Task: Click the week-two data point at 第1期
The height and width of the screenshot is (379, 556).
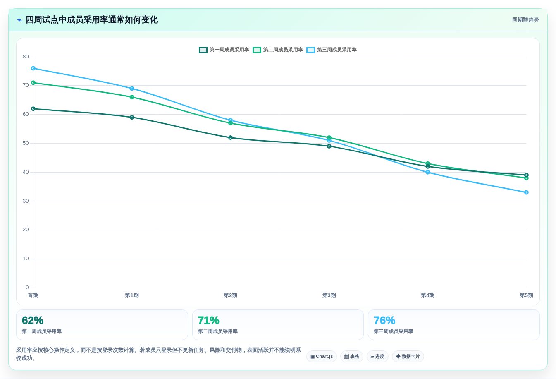Action: click(132, 97)
